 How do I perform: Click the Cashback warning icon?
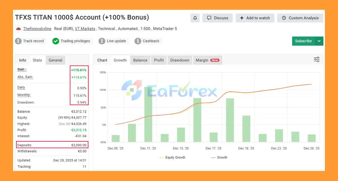(x=138, y=41)
